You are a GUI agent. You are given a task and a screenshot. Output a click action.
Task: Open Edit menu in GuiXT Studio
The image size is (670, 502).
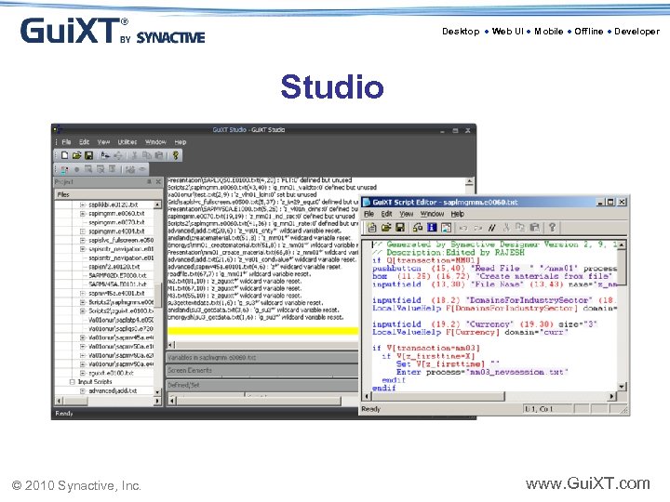click(84, 142)
